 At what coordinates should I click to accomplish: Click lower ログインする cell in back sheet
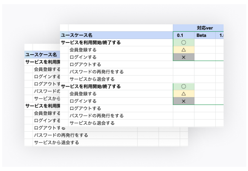click(x=46, y=121)
